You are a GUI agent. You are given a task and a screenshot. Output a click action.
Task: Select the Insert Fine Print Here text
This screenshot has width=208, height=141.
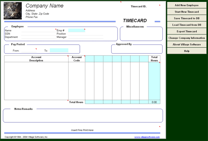[x=82, y=130]
